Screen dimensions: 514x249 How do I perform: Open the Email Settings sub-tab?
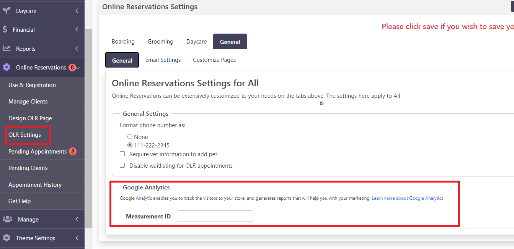(x=163, y=60)
